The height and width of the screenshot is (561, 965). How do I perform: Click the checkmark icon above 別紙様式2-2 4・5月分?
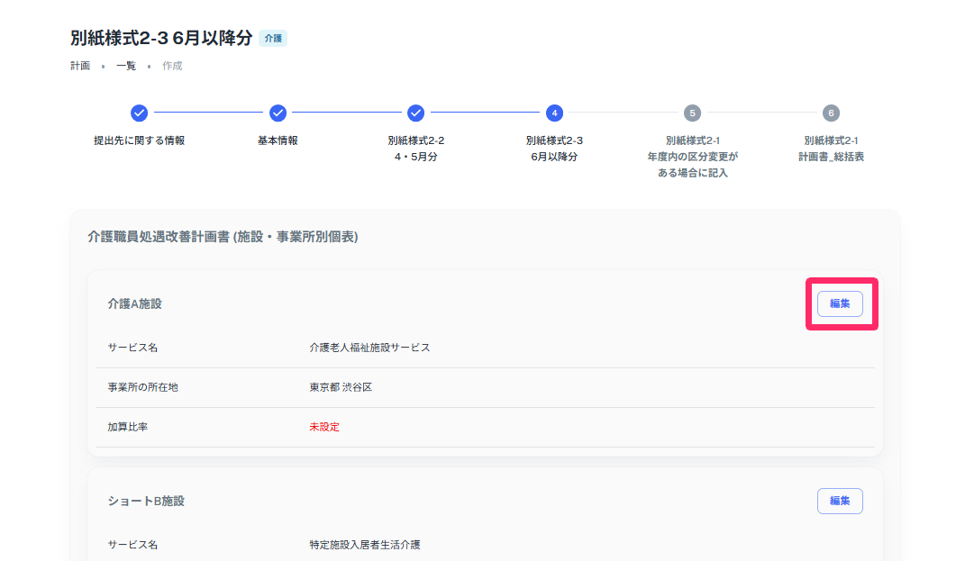pyautogui.click(x=416, y=113)
